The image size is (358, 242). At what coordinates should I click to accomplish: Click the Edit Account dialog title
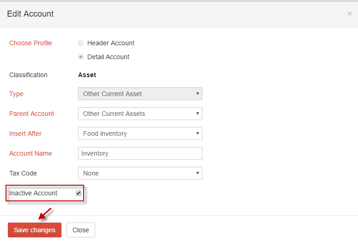tap(30, 14)
